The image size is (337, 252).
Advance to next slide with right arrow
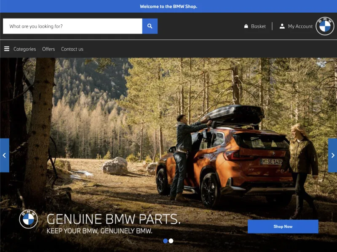(332, 155)
